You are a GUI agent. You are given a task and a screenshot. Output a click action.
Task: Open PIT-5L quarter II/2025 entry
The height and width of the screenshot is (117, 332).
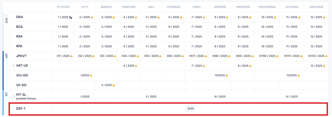151,96
